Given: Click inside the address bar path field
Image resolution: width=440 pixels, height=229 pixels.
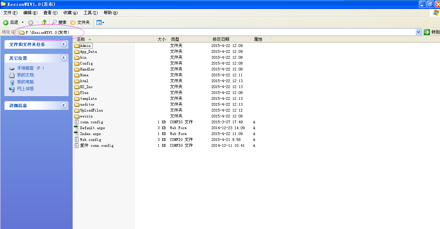Looking at the screenshot, I should click(208, 32).
